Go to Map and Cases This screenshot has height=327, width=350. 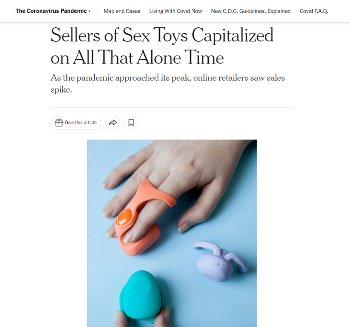click(122, 11)
